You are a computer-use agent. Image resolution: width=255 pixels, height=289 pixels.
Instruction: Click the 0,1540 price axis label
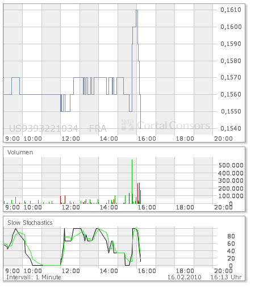click(231, 128)
